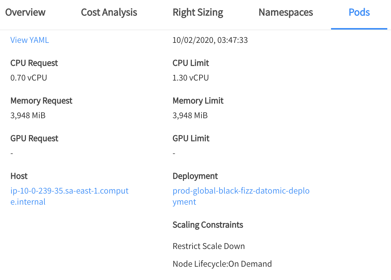Switch to the Overview tab

(x=25, y=13)
